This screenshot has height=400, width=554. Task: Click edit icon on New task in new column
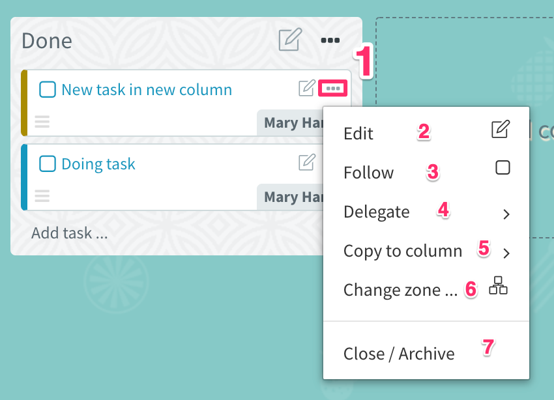pyautogui.click(x=307, y=88)
